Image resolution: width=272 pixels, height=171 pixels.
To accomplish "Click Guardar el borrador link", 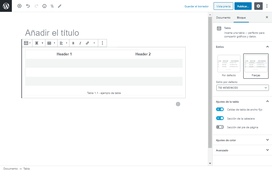I will tap(197, 6).
